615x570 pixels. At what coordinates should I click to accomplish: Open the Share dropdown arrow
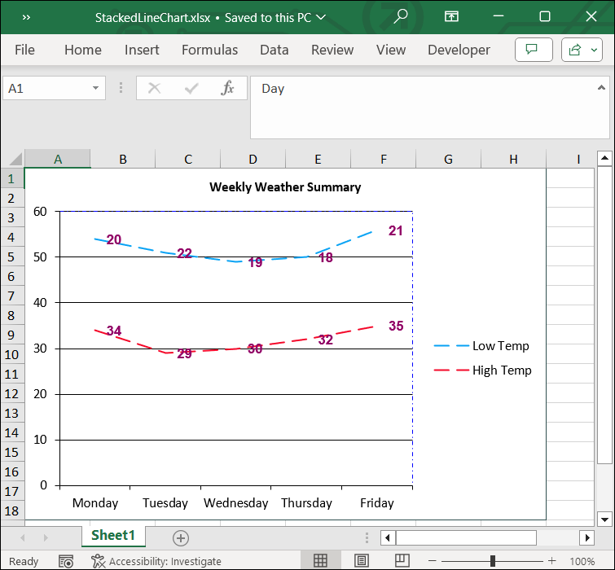pos(594,50)
